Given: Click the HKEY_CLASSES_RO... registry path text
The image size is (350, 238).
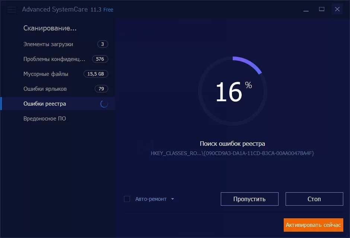Looking at the screenshot, I should pyautogui.click(x=232, y=153).
